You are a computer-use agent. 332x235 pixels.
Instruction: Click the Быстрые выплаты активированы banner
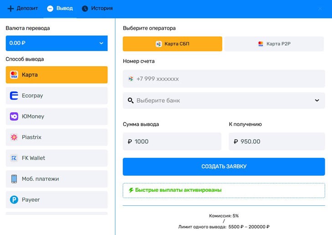[x=224, y=190]
